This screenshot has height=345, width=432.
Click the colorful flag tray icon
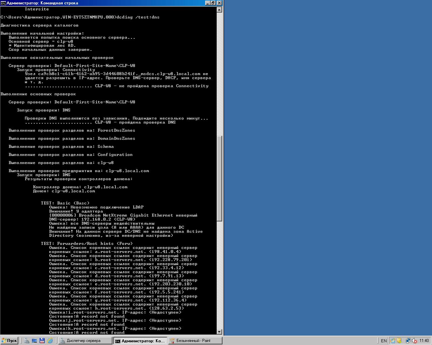coord(393,341)
